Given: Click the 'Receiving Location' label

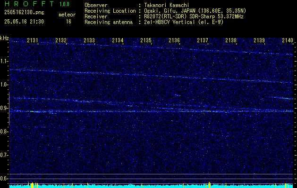Looking at the screenshot, I should click(110, 11).
